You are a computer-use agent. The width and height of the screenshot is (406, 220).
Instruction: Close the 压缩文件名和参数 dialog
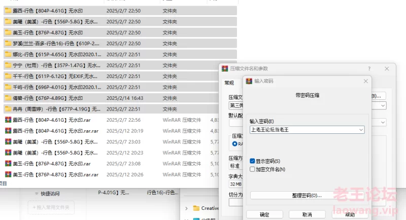coord(387,68)
